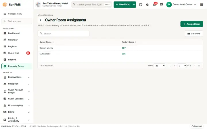Viewport: 207px width, 129px height.
Task: Click PMS Date 17-Oct-2026 text
Action: (x=14, y=126)
